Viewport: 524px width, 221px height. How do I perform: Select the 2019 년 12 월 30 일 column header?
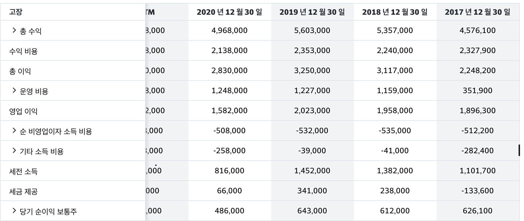[312, 12]
